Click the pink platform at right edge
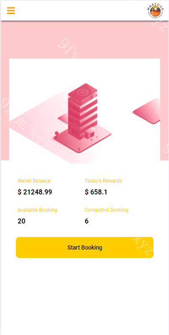169x335 pixels. tap(147, 111)
